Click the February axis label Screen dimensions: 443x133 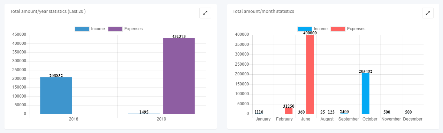pos(284,119)
